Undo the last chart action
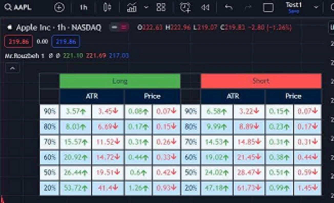The width and height of the screenshot is (334, 203). 228,7
